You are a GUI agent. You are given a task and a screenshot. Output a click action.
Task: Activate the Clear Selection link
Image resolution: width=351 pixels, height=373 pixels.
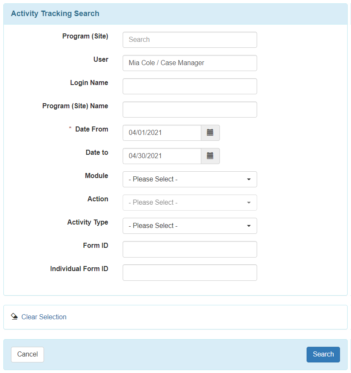[x=44, y=317]
